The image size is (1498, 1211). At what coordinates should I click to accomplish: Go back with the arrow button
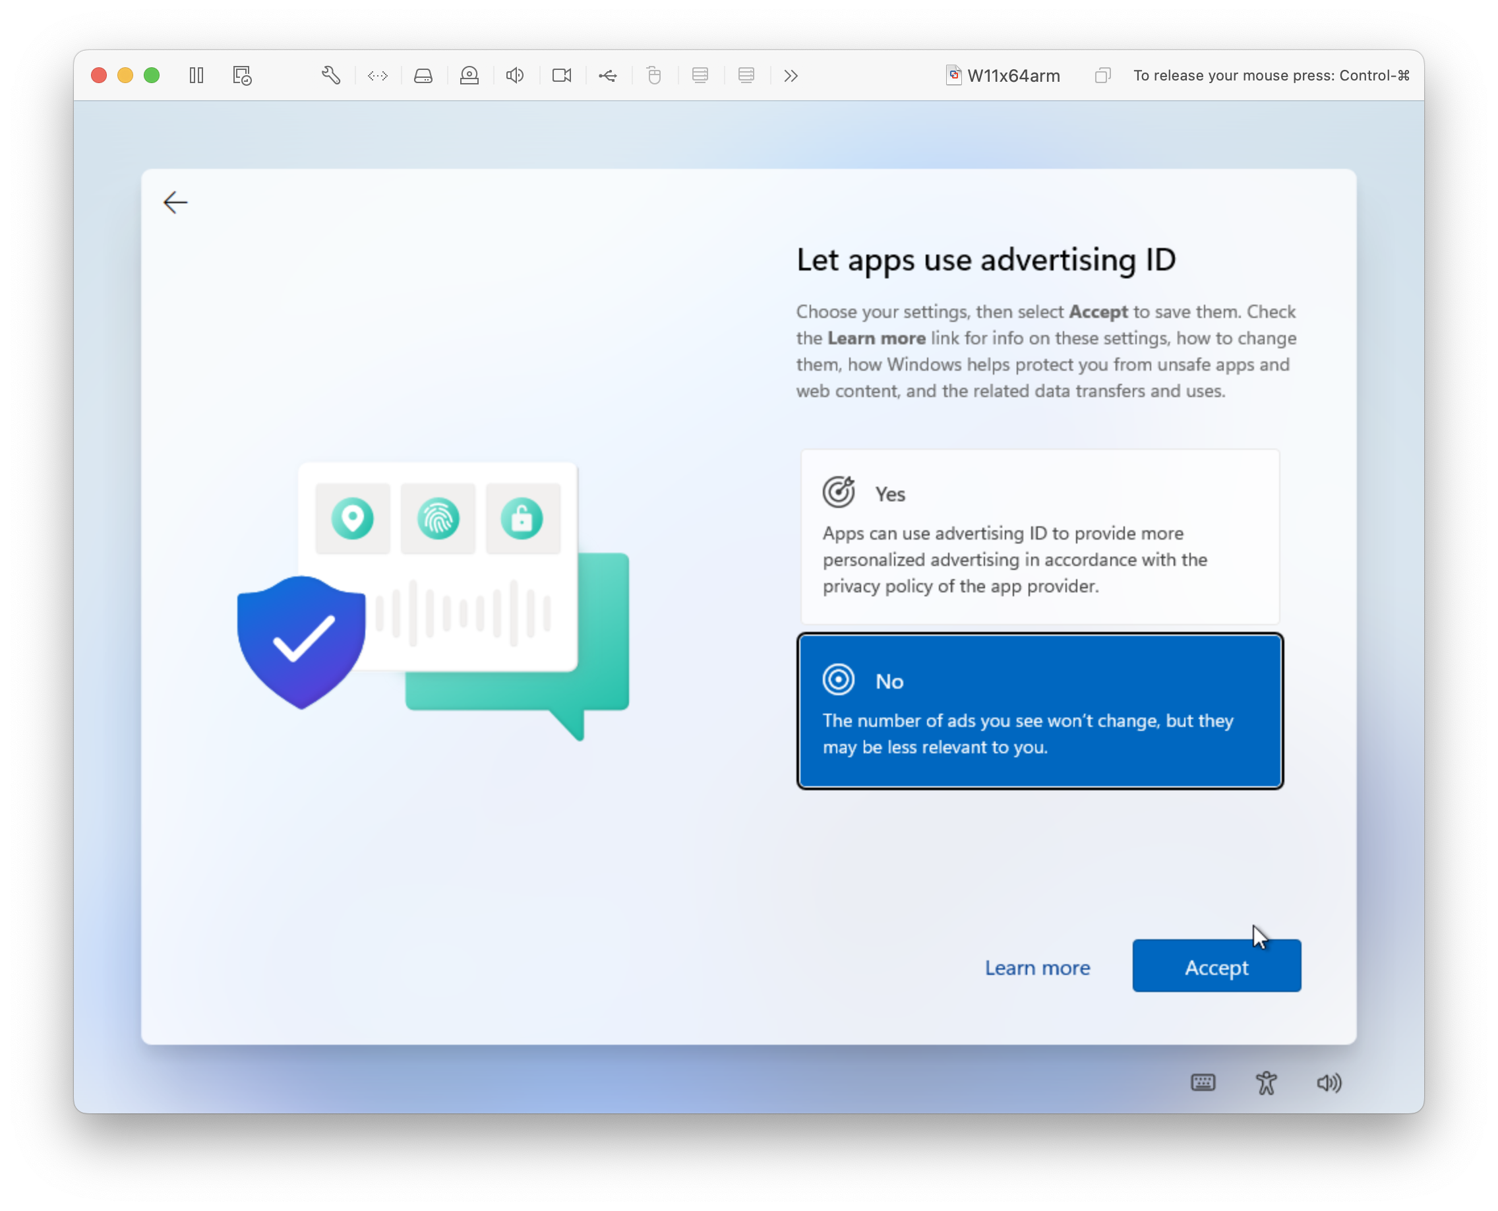click(x=175, y=202)
